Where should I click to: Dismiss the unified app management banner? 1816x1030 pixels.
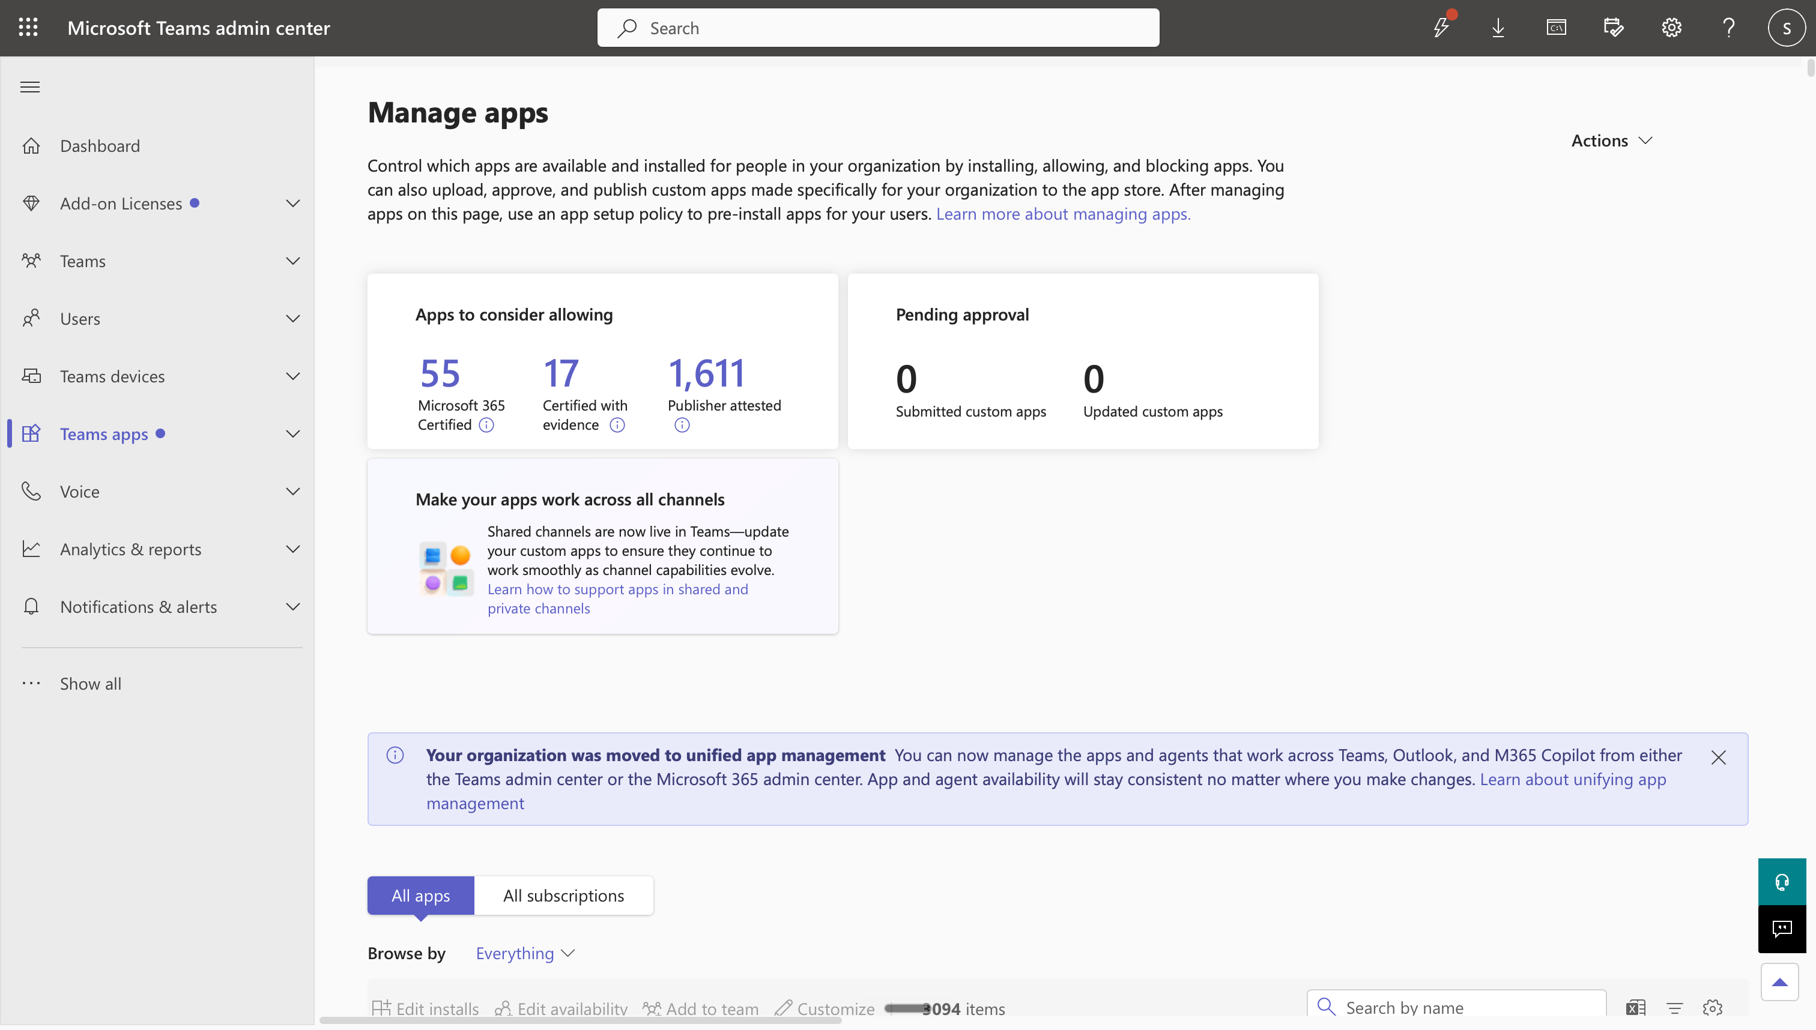[x=1718, y=757]
